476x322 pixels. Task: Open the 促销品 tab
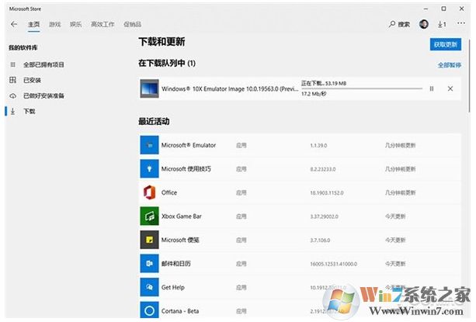click(x=132, y=24)
